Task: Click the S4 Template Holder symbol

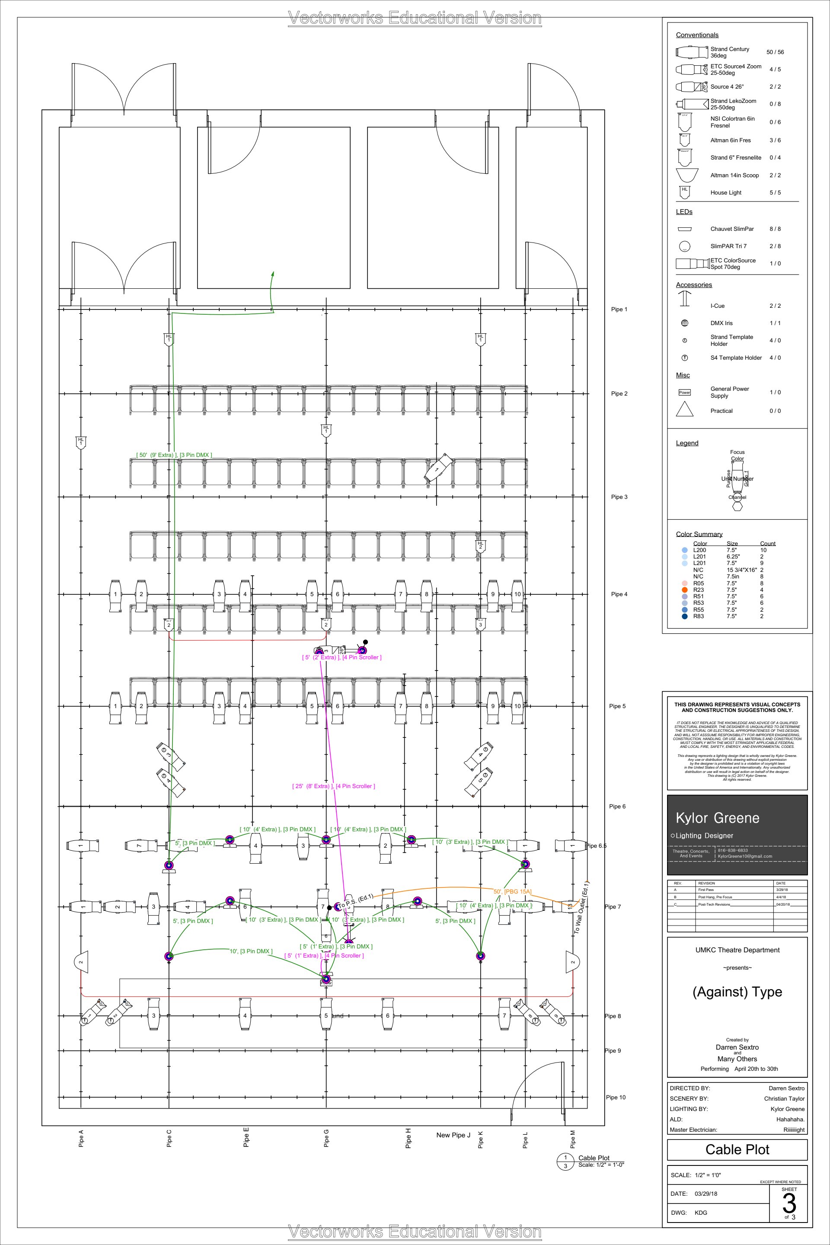Action: tap(684, 358)
